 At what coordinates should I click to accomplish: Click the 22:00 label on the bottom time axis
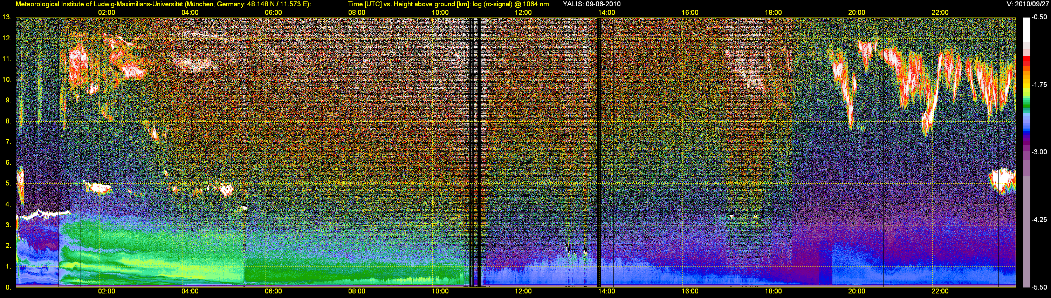coord(940,291)
